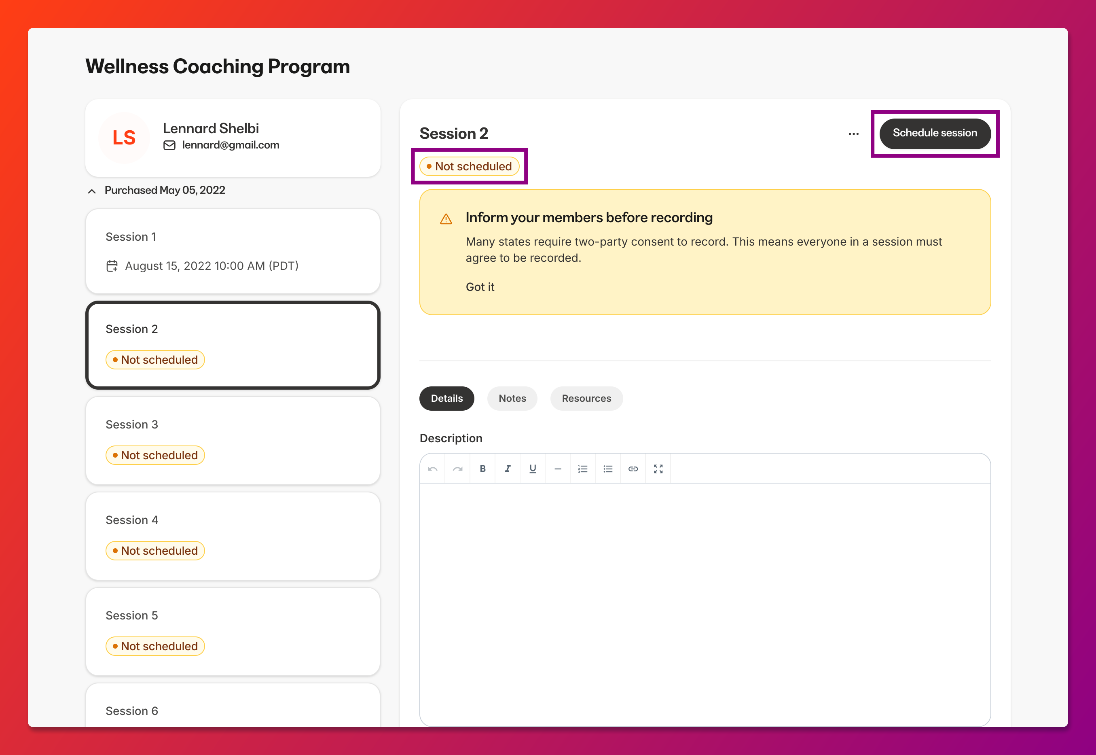Click the Schedule session button
Screen dimensions: 1096x755
click(x=935, y=134)
